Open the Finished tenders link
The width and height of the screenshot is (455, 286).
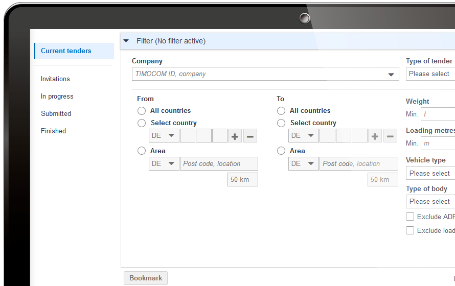[53, 131]
